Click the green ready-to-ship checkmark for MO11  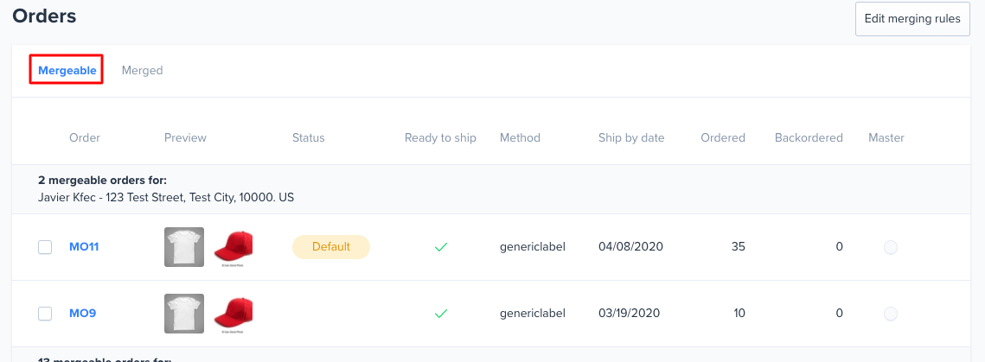[441, 247]
